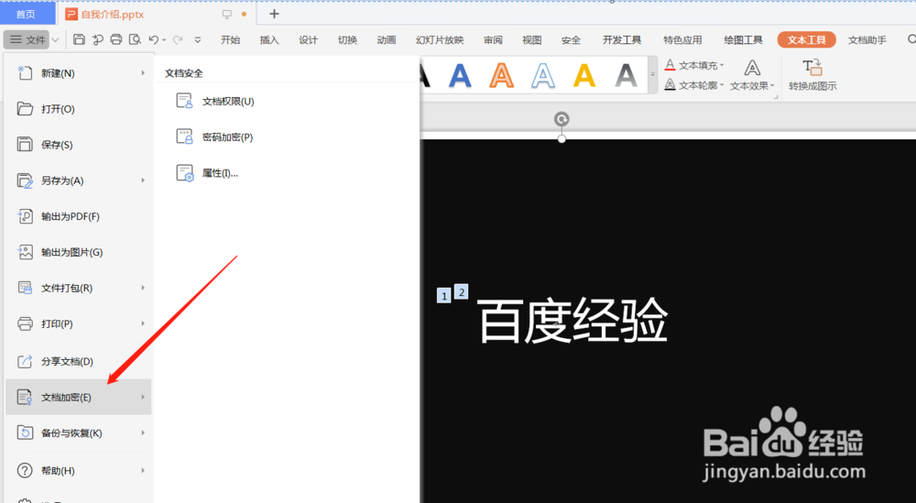Expand the submenu arrow next to 打印(P)
Image resolution: width=916 pixels, height=503 pixels.
click(x=143, y=323)
